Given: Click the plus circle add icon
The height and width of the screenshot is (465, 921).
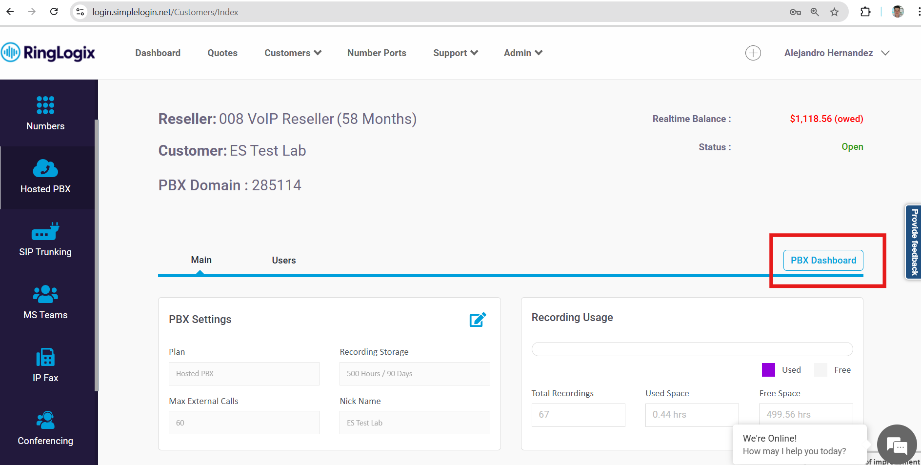Looking at the screenshot, I should pyautogui.click(x=753, y=53).
